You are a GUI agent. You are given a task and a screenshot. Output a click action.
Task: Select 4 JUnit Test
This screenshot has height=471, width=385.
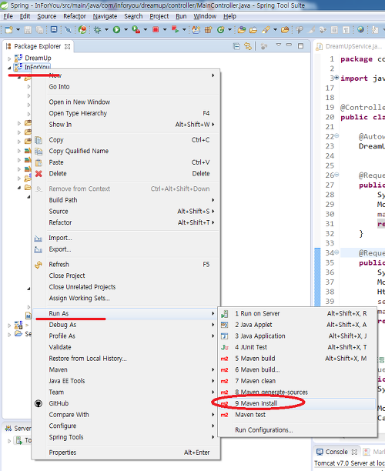[x=297, y=347]
